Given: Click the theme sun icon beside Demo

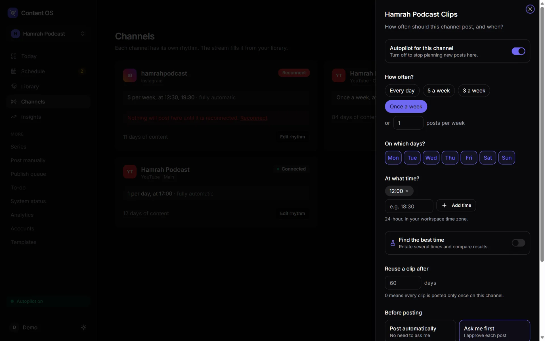Looking at the screenshot, I should click(x=83, y=327).
